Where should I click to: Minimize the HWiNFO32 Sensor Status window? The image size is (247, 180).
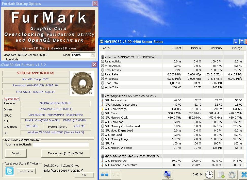[x=236, y=42]
